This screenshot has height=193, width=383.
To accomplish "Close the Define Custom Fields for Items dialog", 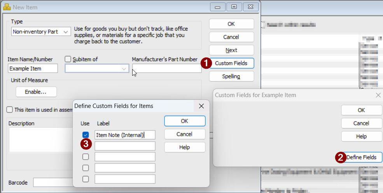I will [201, 106].
